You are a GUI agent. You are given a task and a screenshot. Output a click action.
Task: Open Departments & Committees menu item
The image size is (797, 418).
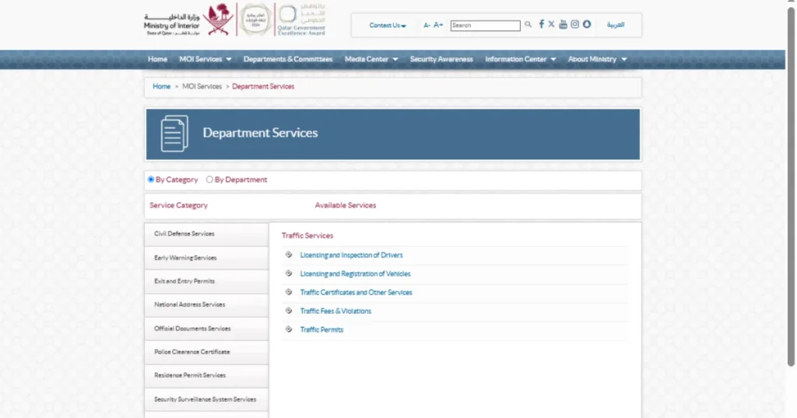pos(288,59)
